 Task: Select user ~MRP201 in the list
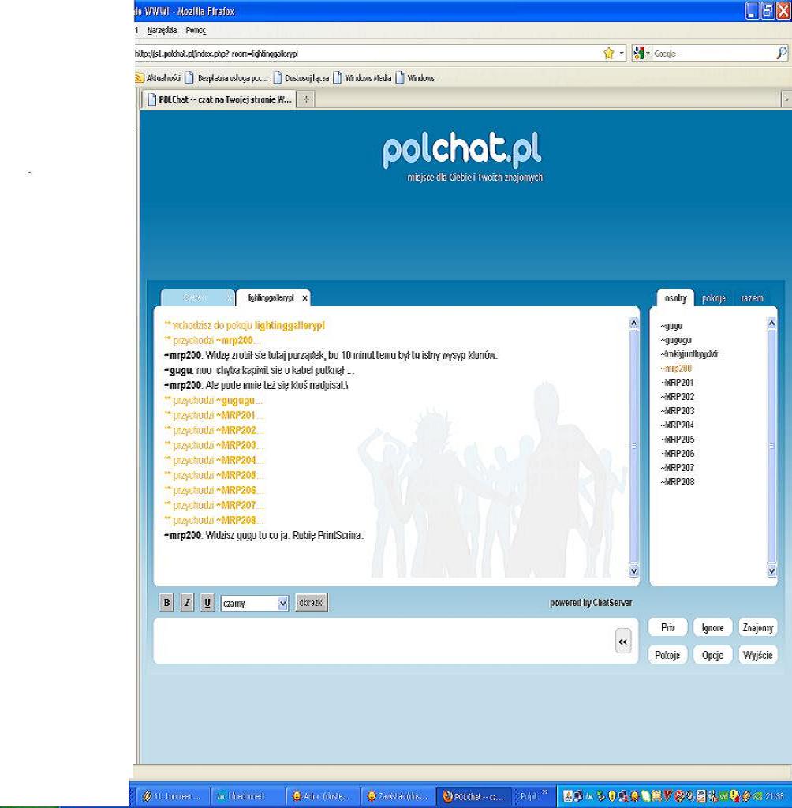click(678, 383)
